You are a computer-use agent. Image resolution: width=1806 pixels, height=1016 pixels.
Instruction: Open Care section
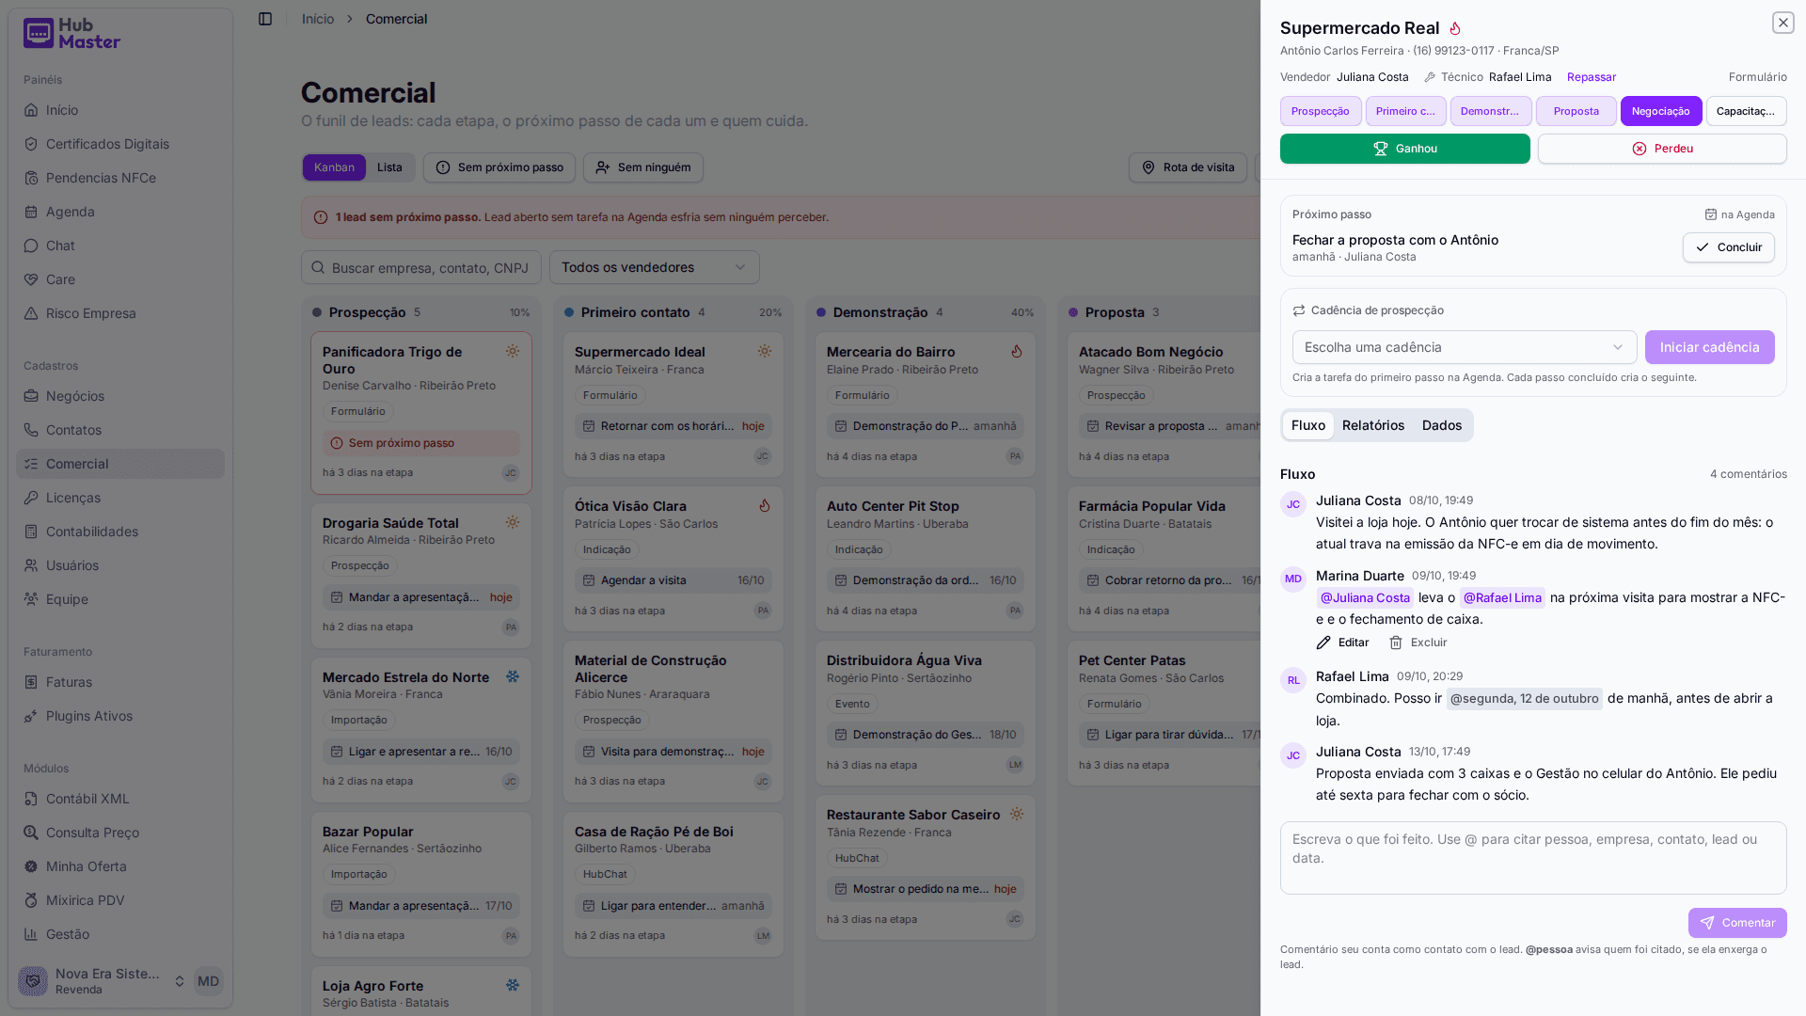pyautogui.click(x=120, y=279)
